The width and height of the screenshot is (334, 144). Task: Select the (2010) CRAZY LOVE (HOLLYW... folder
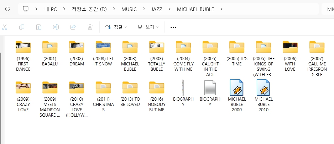(77, 99)
